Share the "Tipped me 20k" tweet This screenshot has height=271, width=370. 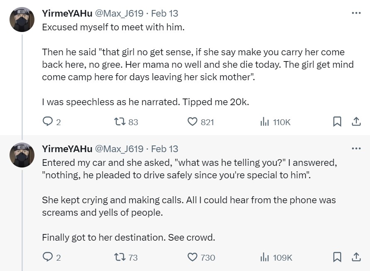click(356, 122)
